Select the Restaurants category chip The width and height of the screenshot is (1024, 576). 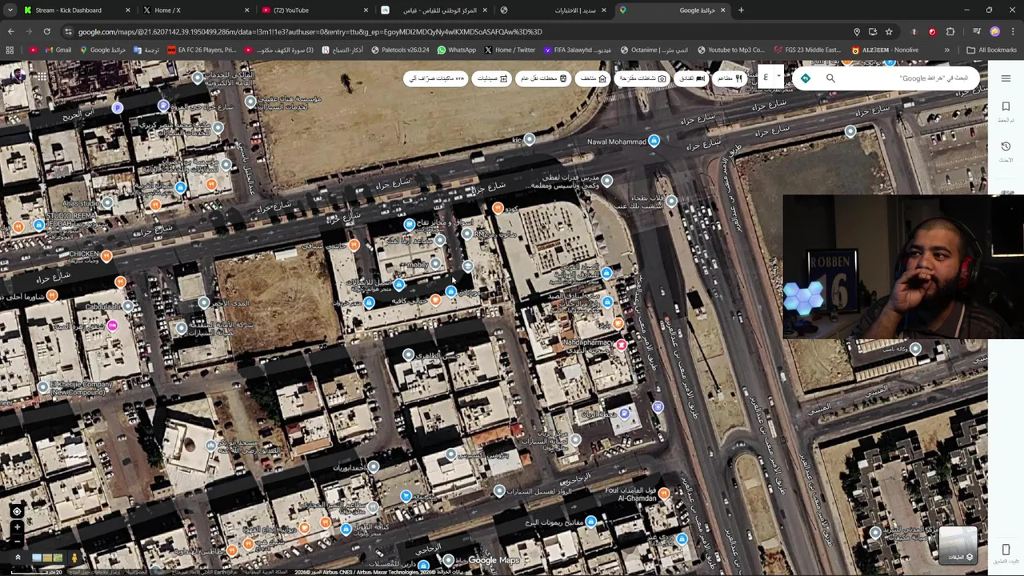729,78
